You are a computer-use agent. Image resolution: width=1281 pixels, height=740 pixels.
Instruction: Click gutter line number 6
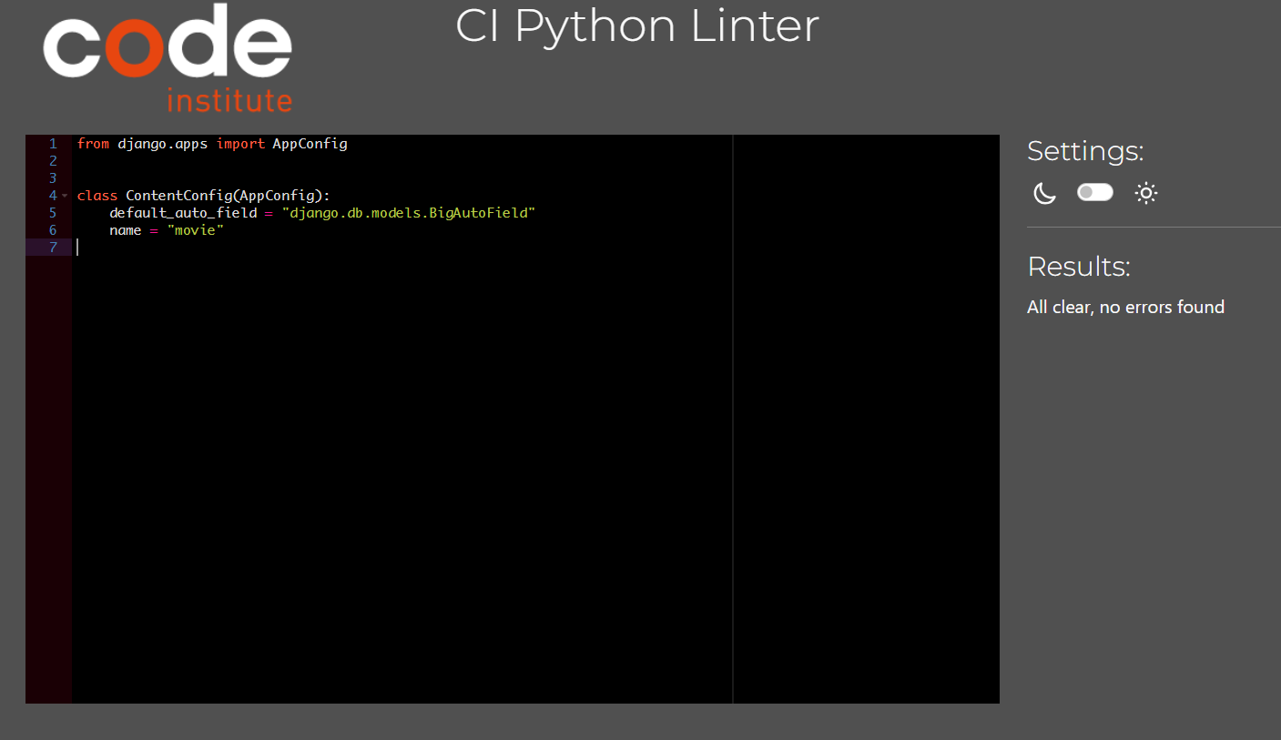pos(53,230)
